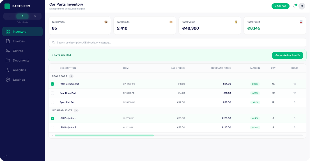Click the 37.3% margin badge
310x161 pixels.
255,93
